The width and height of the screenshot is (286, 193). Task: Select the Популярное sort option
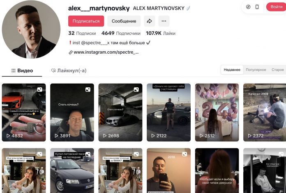pyautogui.click(x=256, y=70)
